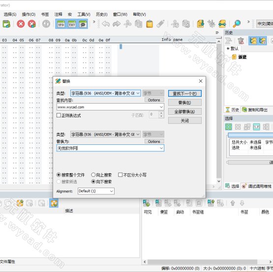Click the hex pane options menu icon above scrollbar
The image size is (273, 272).
click(x=217, y=32)
